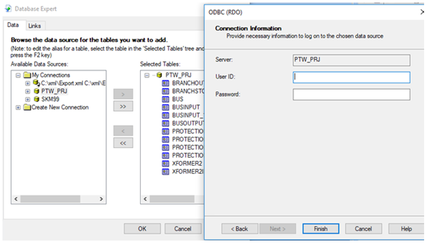The image size is (427, 243).
Task: Click the XFORMER2 table icon
Action: tap(166, 164)
